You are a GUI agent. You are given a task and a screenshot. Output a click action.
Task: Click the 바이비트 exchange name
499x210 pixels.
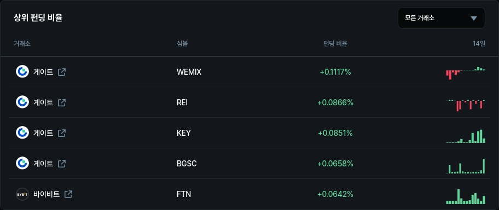click(47, 194)
